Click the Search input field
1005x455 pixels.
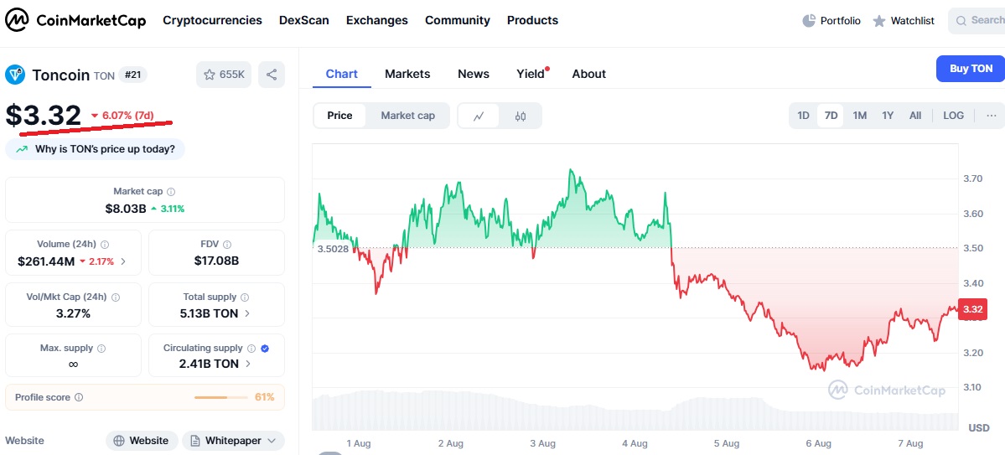click(x=977, y=21)
